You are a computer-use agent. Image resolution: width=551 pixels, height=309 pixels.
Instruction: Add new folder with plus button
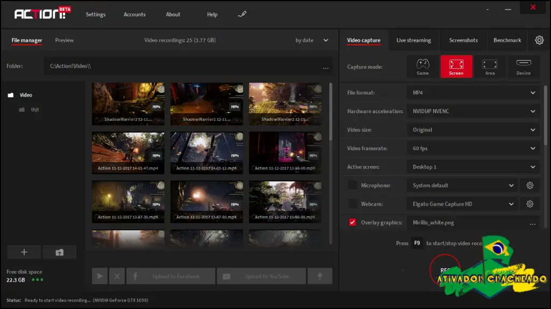point(24,252)
